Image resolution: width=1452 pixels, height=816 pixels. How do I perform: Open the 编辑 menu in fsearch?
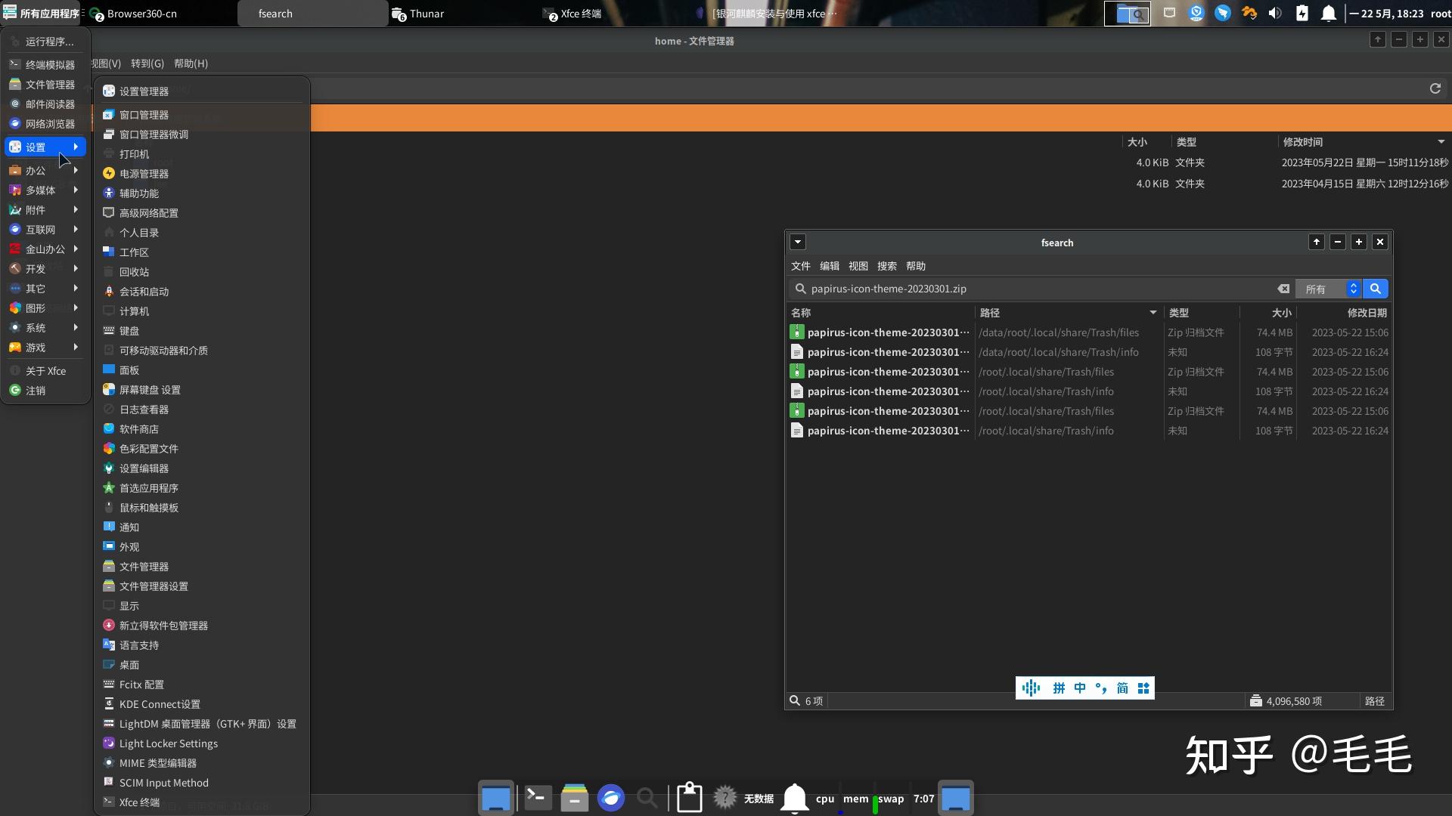coord(830,266)
